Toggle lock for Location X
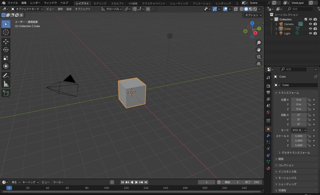The width and height of the screenshot is (320, 195). pos(309,100)
